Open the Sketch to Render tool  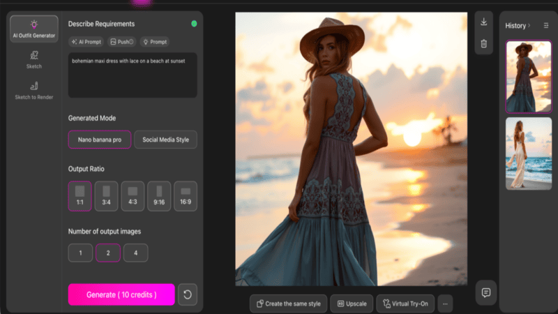[x=33, y=91]
